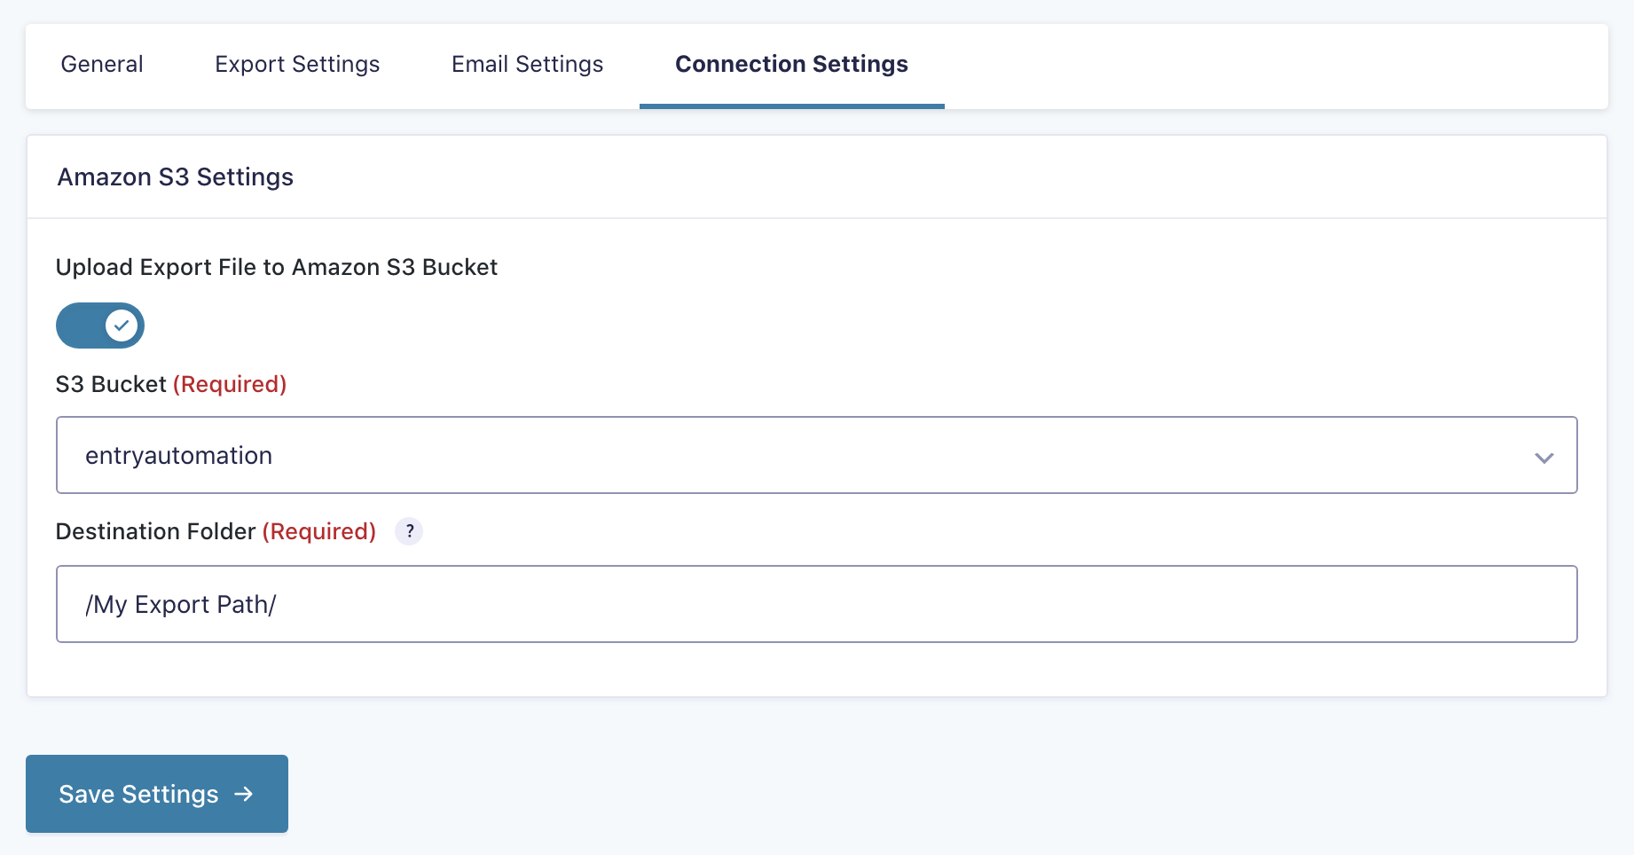Click the entryautomation selected value text

(179, 456)
